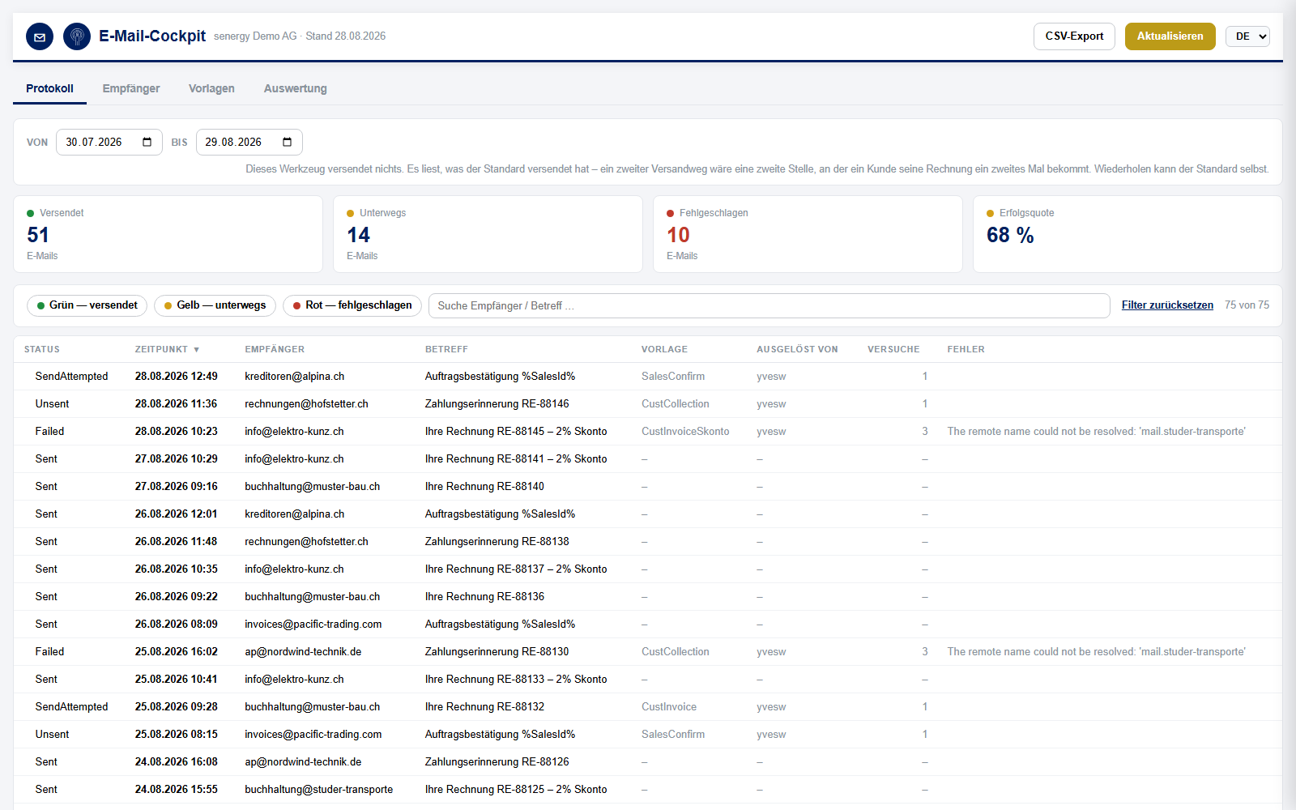The height and width of the screenshot is (810, 1296).
Task: Toggle the Rot — fehlgeschlagen filter chip
Action: [352, 305]
